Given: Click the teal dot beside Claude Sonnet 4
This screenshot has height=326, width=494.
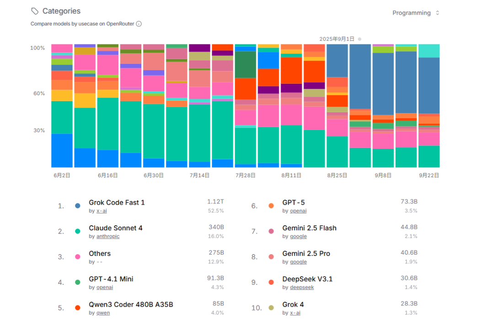Looking at the screenshot, I should point(77,231).
